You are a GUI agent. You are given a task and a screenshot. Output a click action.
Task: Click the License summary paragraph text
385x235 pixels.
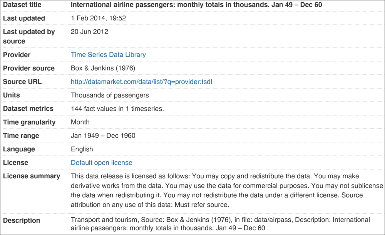point(227,190)
